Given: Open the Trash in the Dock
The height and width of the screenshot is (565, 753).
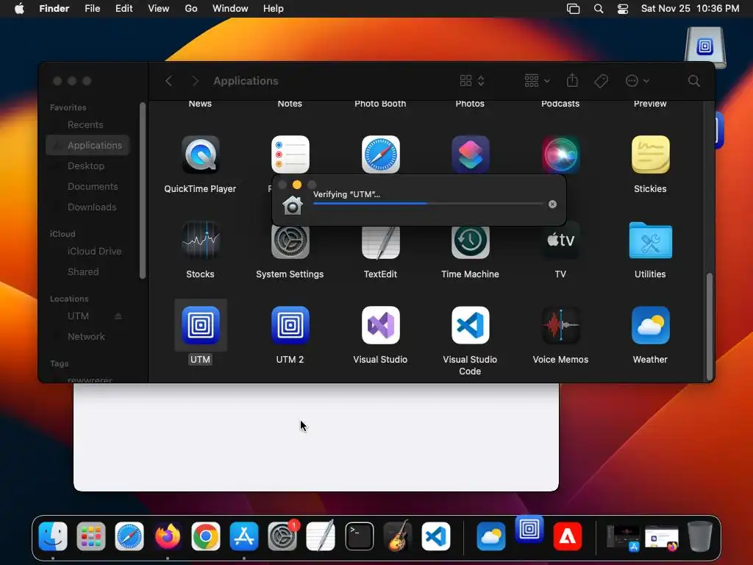Looking at the screenshot, I should pos(700,536).
